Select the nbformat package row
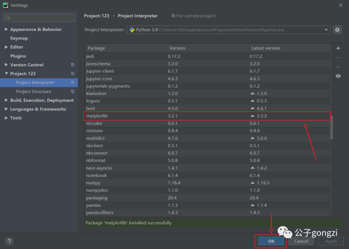Image resolution: width=349 pixels, height=249 pixels. 207,160
